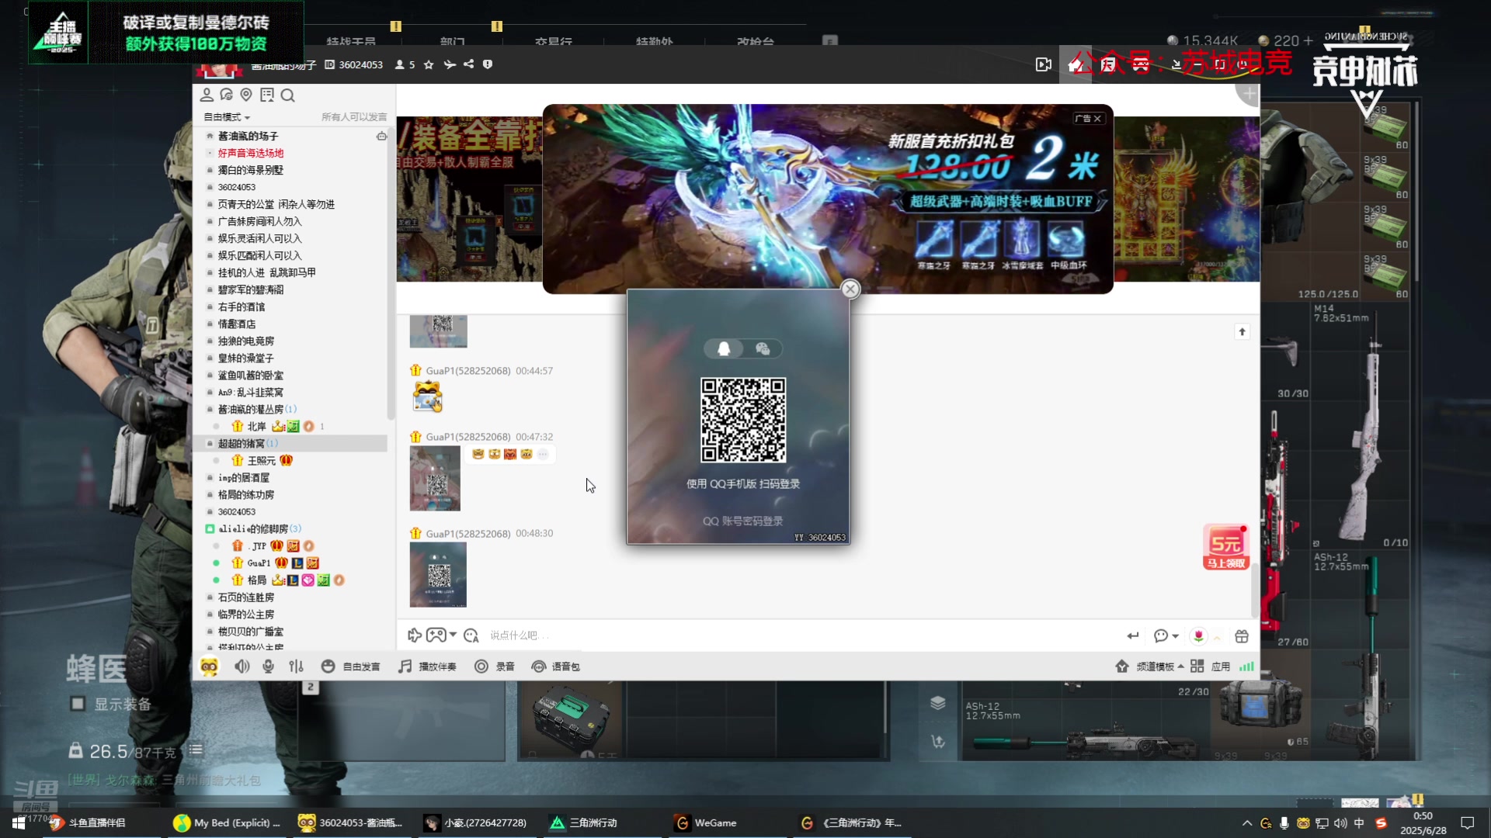Open 特战干员 tab in game top bar
Screen dimensions: 1491x838
351,41
